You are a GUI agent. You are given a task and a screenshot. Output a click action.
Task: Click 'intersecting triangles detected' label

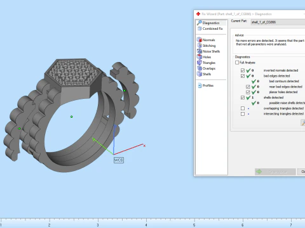[283, 114]
